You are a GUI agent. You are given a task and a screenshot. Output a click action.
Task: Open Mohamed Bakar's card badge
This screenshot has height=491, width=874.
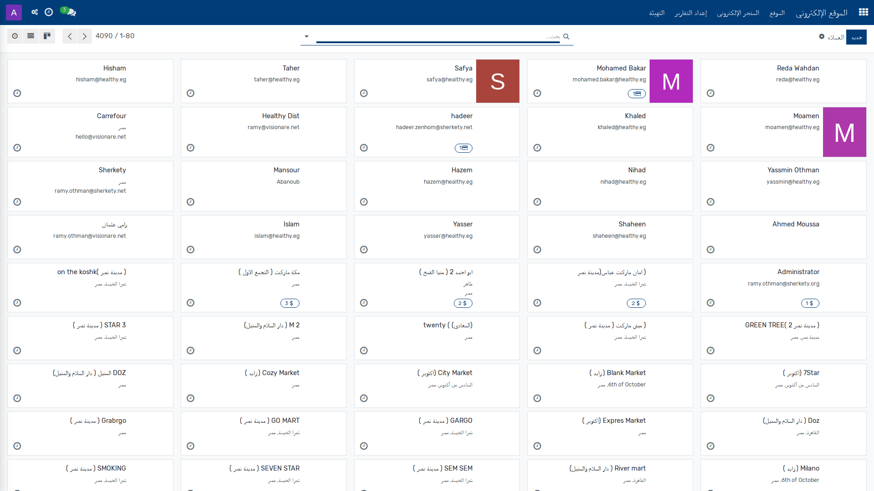(636, 94)
